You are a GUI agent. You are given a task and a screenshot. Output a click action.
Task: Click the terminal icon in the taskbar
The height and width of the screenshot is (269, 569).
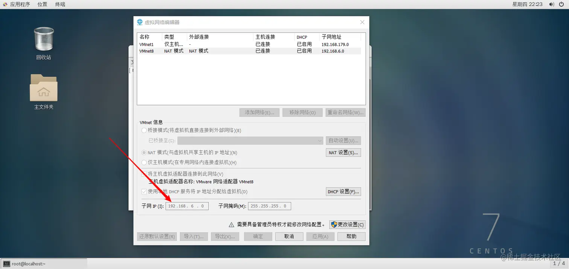(x=6, y=264)
